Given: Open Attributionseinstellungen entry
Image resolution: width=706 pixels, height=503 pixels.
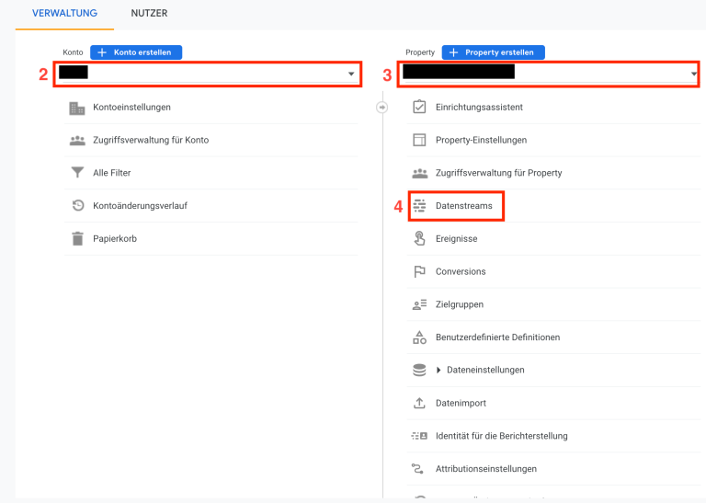Looking at the screenshot, I should point(485,469).
